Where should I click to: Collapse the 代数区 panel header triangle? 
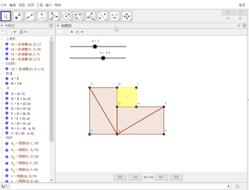point(2,26)
